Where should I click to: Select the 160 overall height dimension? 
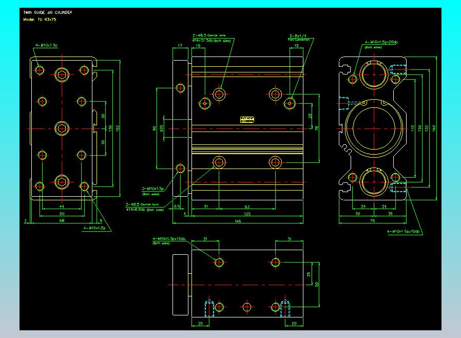434,128
